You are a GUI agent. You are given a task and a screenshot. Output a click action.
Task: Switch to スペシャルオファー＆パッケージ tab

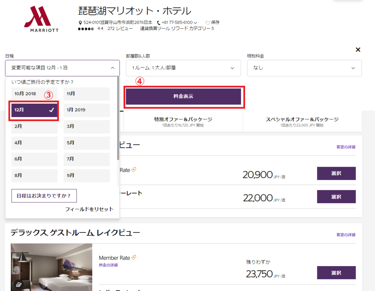point(302,122)
